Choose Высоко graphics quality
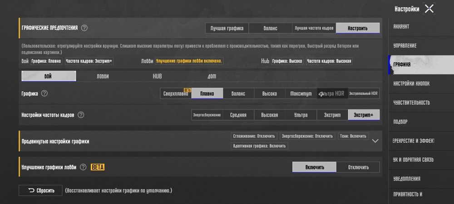454x204 pixels. coord(270,94)
